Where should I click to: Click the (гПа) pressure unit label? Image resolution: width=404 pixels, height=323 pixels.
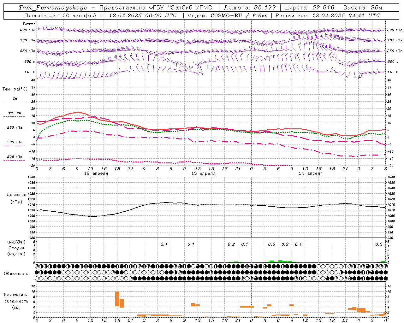[16, 202]
